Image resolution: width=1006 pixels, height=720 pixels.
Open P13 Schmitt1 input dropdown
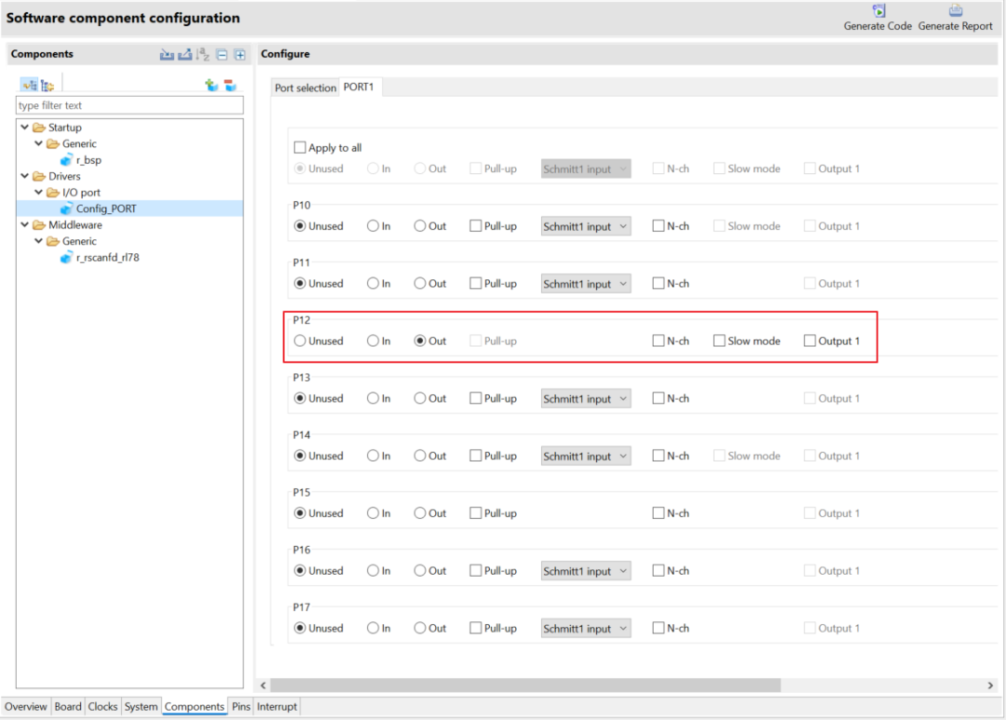[586, 399]
